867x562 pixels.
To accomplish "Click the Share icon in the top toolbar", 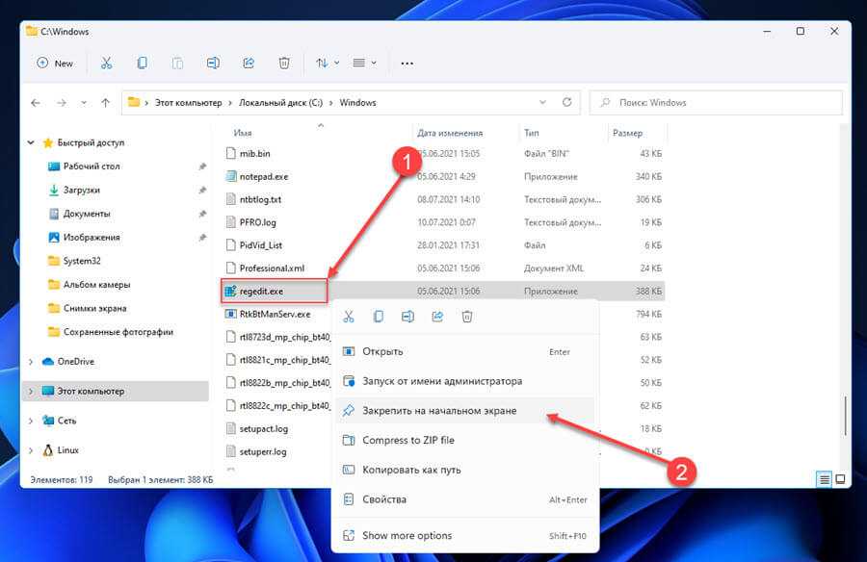I will tap(249, 64).
